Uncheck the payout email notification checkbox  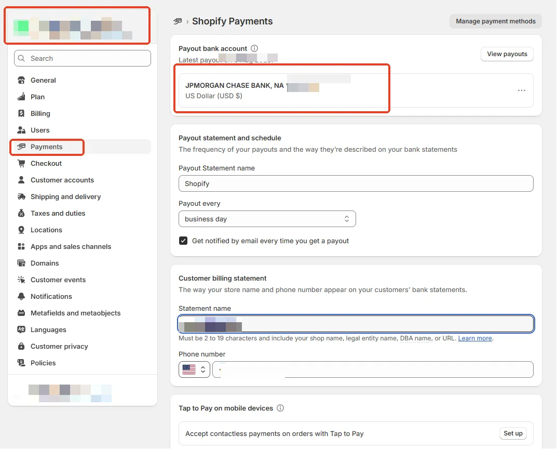click(183, 241)
